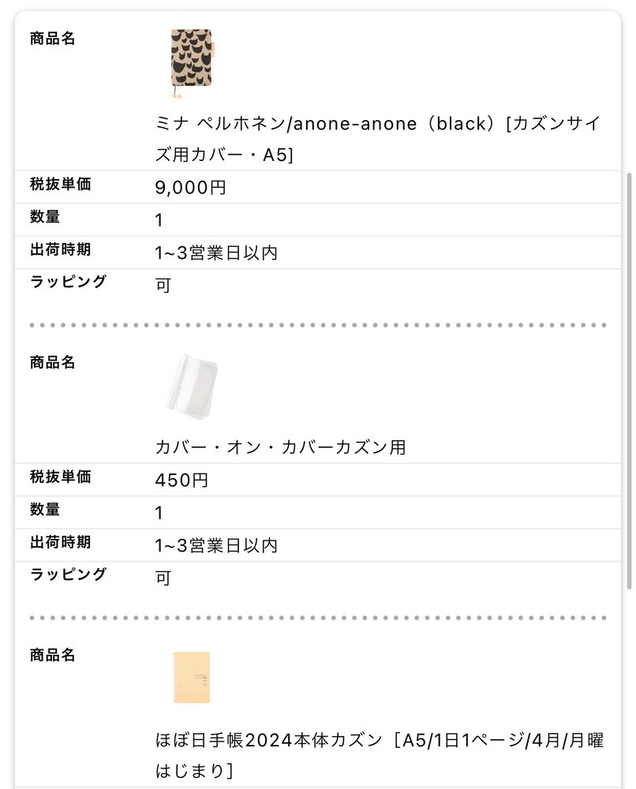Screen dimensions: 636x789
Task: Select the 9,000円 unit price text
Action: tap(190, 188)
